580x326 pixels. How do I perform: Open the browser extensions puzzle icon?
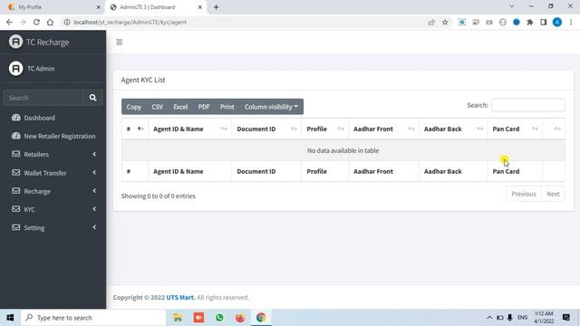[x=529, y=22]
